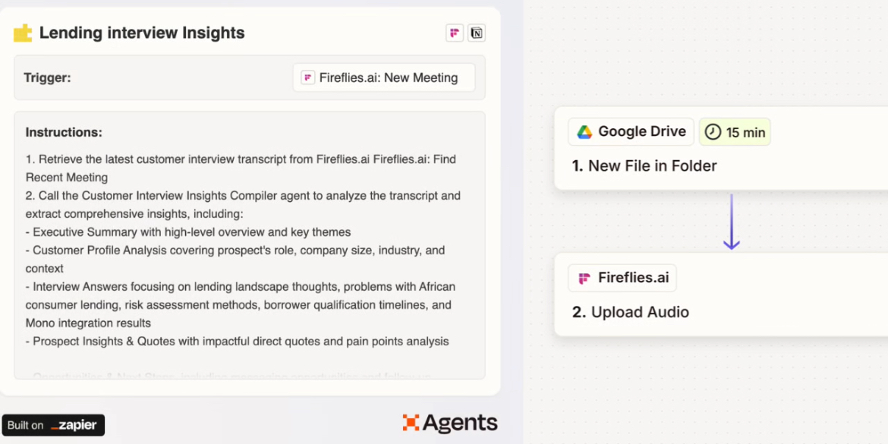This screenshot has height=444, width=888.
Task: Click the 15 min polling interval badge
Action: click(735, 131)
